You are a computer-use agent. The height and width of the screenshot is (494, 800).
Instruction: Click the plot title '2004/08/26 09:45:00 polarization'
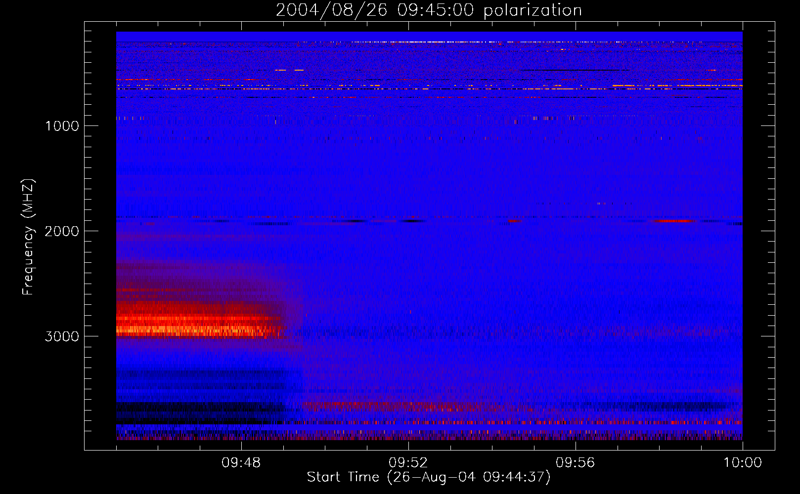(x=429, y=10)
